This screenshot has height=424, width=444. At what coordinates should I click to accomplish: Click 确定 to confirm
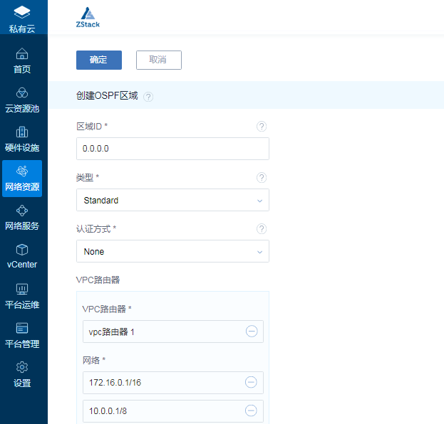(x=99, y=60)
